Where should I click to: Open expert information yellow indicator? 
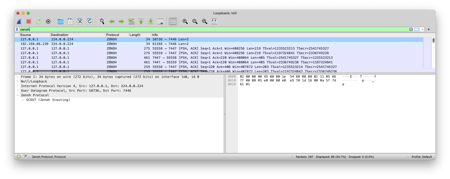[19, 157]
